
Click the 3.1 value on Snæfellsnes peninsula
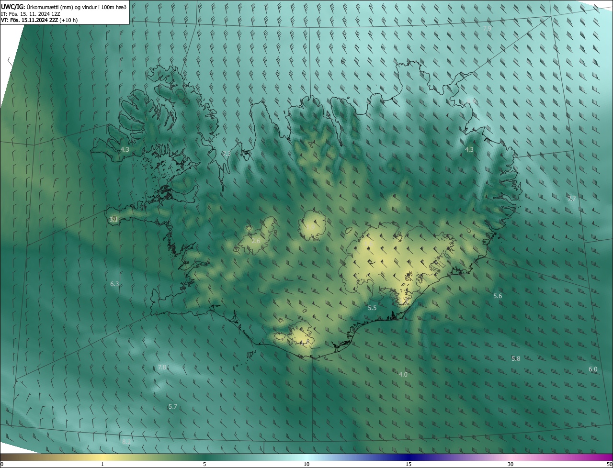coord(114,219)
